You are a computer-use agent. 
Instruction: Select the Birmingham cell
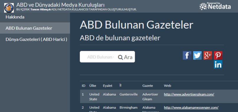tap(128, 108)
